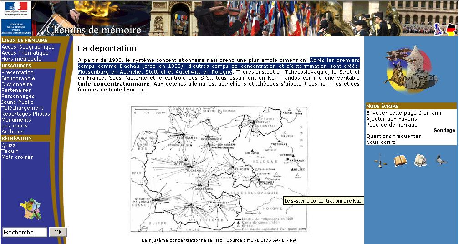459x244 pixels.
Task: Click the Nous écrire link below Questions fréquentes
Action: tap(381, 142)
